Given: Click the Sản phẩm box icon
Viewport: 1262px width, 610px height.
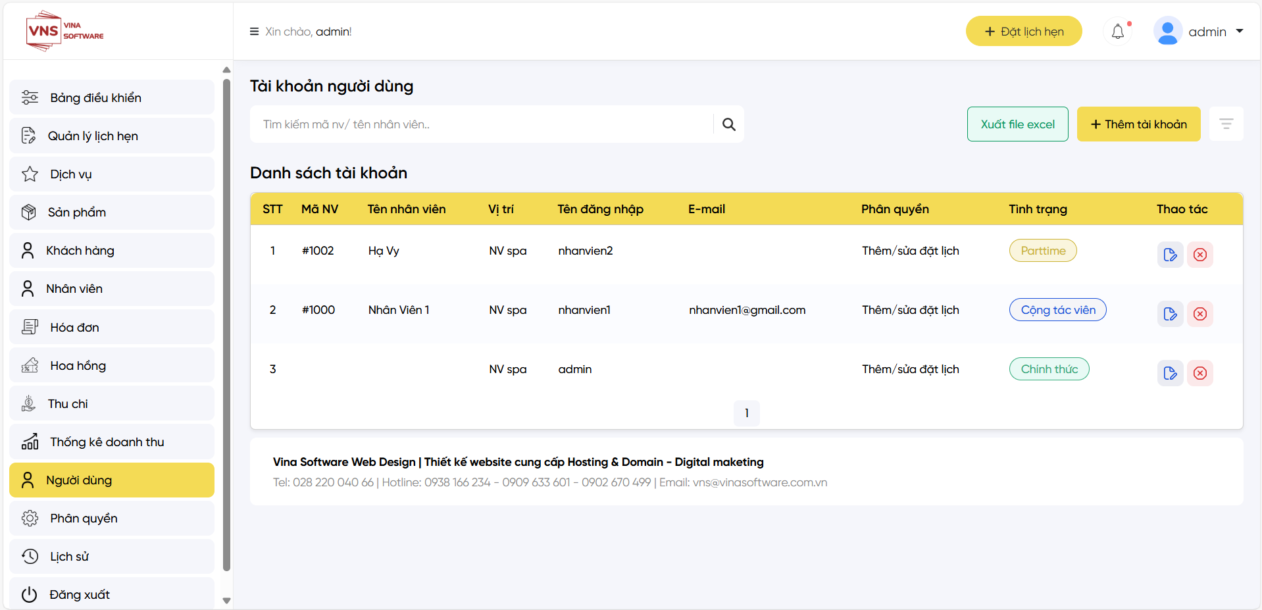Looking at the screenshot, I should (28, 212).
